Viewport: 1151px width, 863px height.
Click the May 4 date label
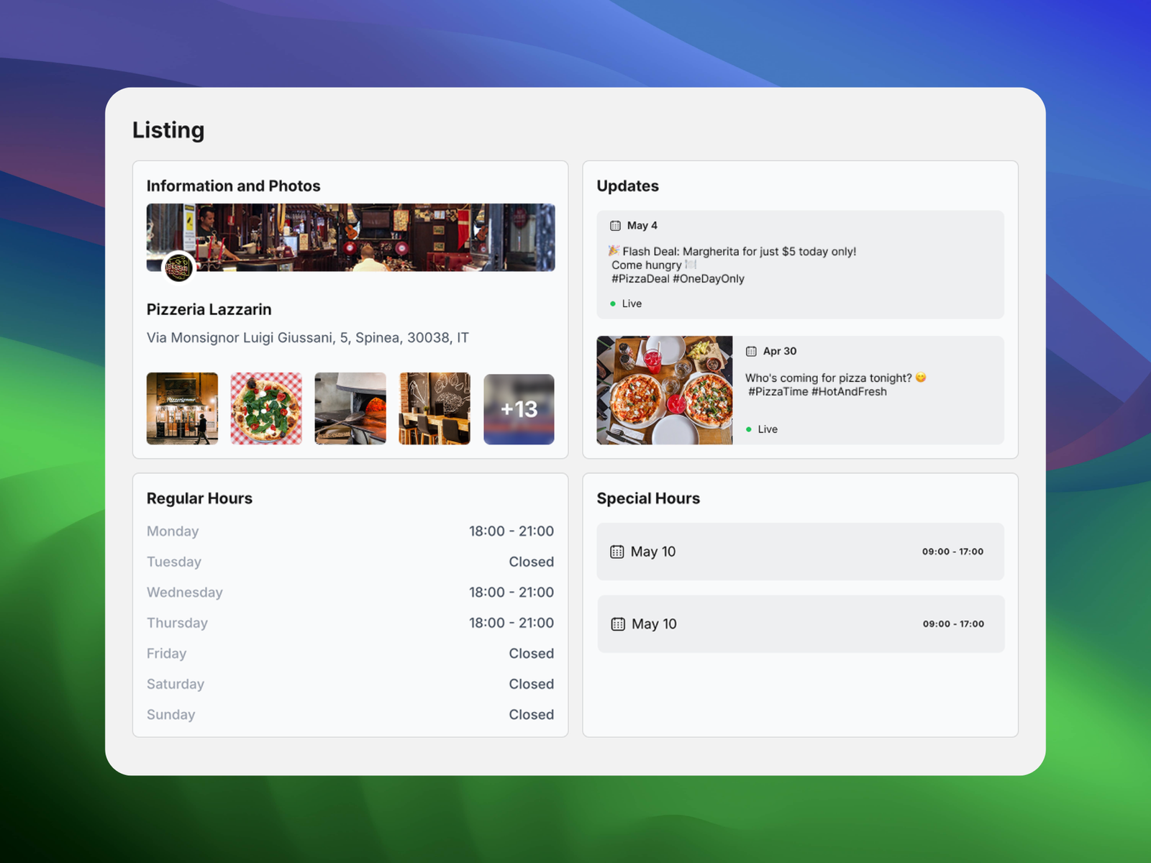pos(642,226)
